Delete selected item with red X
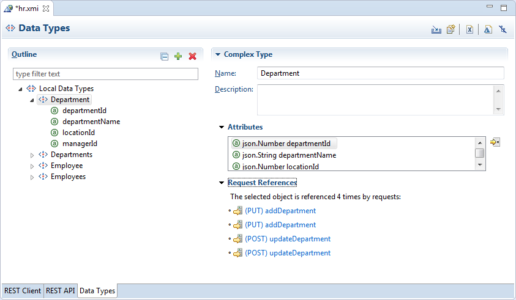 point(193,56)
